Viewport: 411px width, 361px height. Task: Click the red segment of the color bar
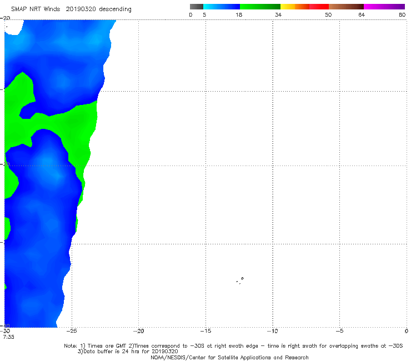click(x=319, y=7)
